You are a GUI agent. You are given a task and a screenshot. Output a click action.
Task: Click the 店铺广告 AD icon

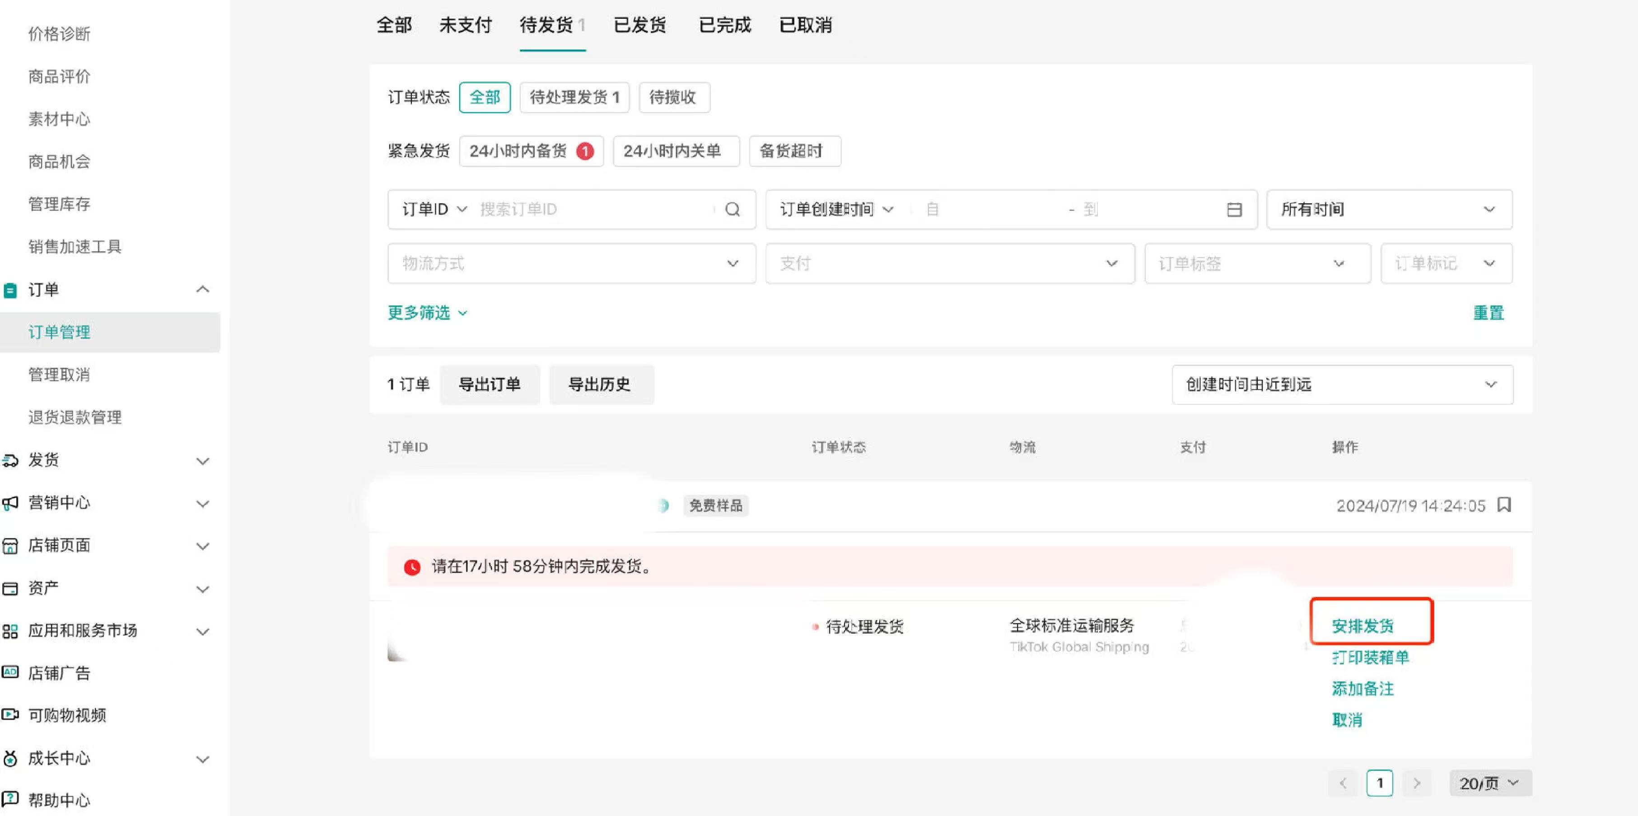[x=10, y=672]
